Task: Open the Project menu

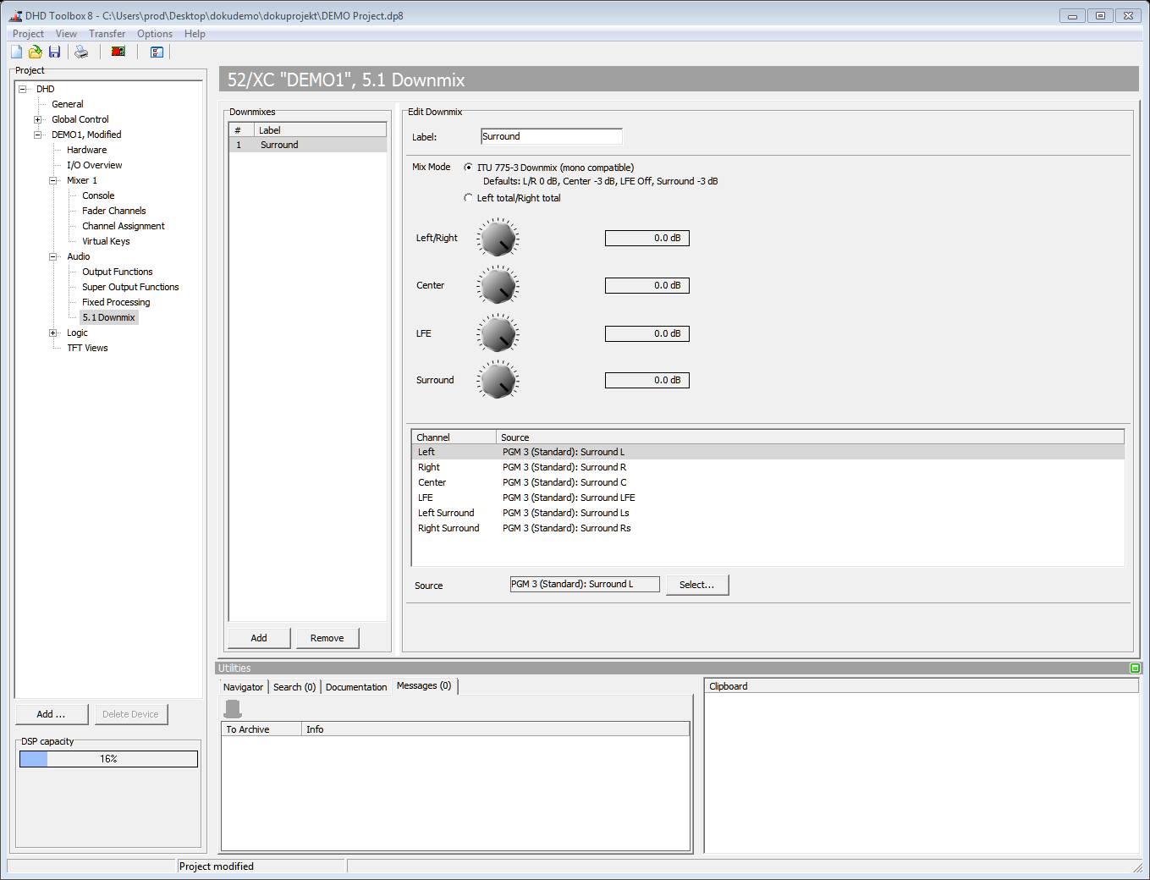Action: click(x=28, y=34)
